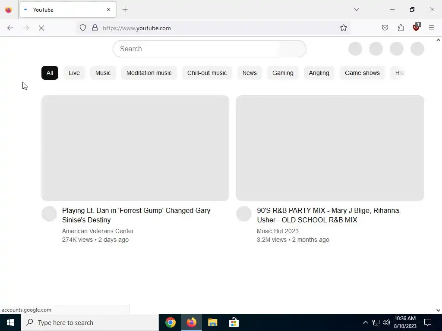Open the Windows Start menu
Screen dimensions: 442x331
click(x=10, y=322)
